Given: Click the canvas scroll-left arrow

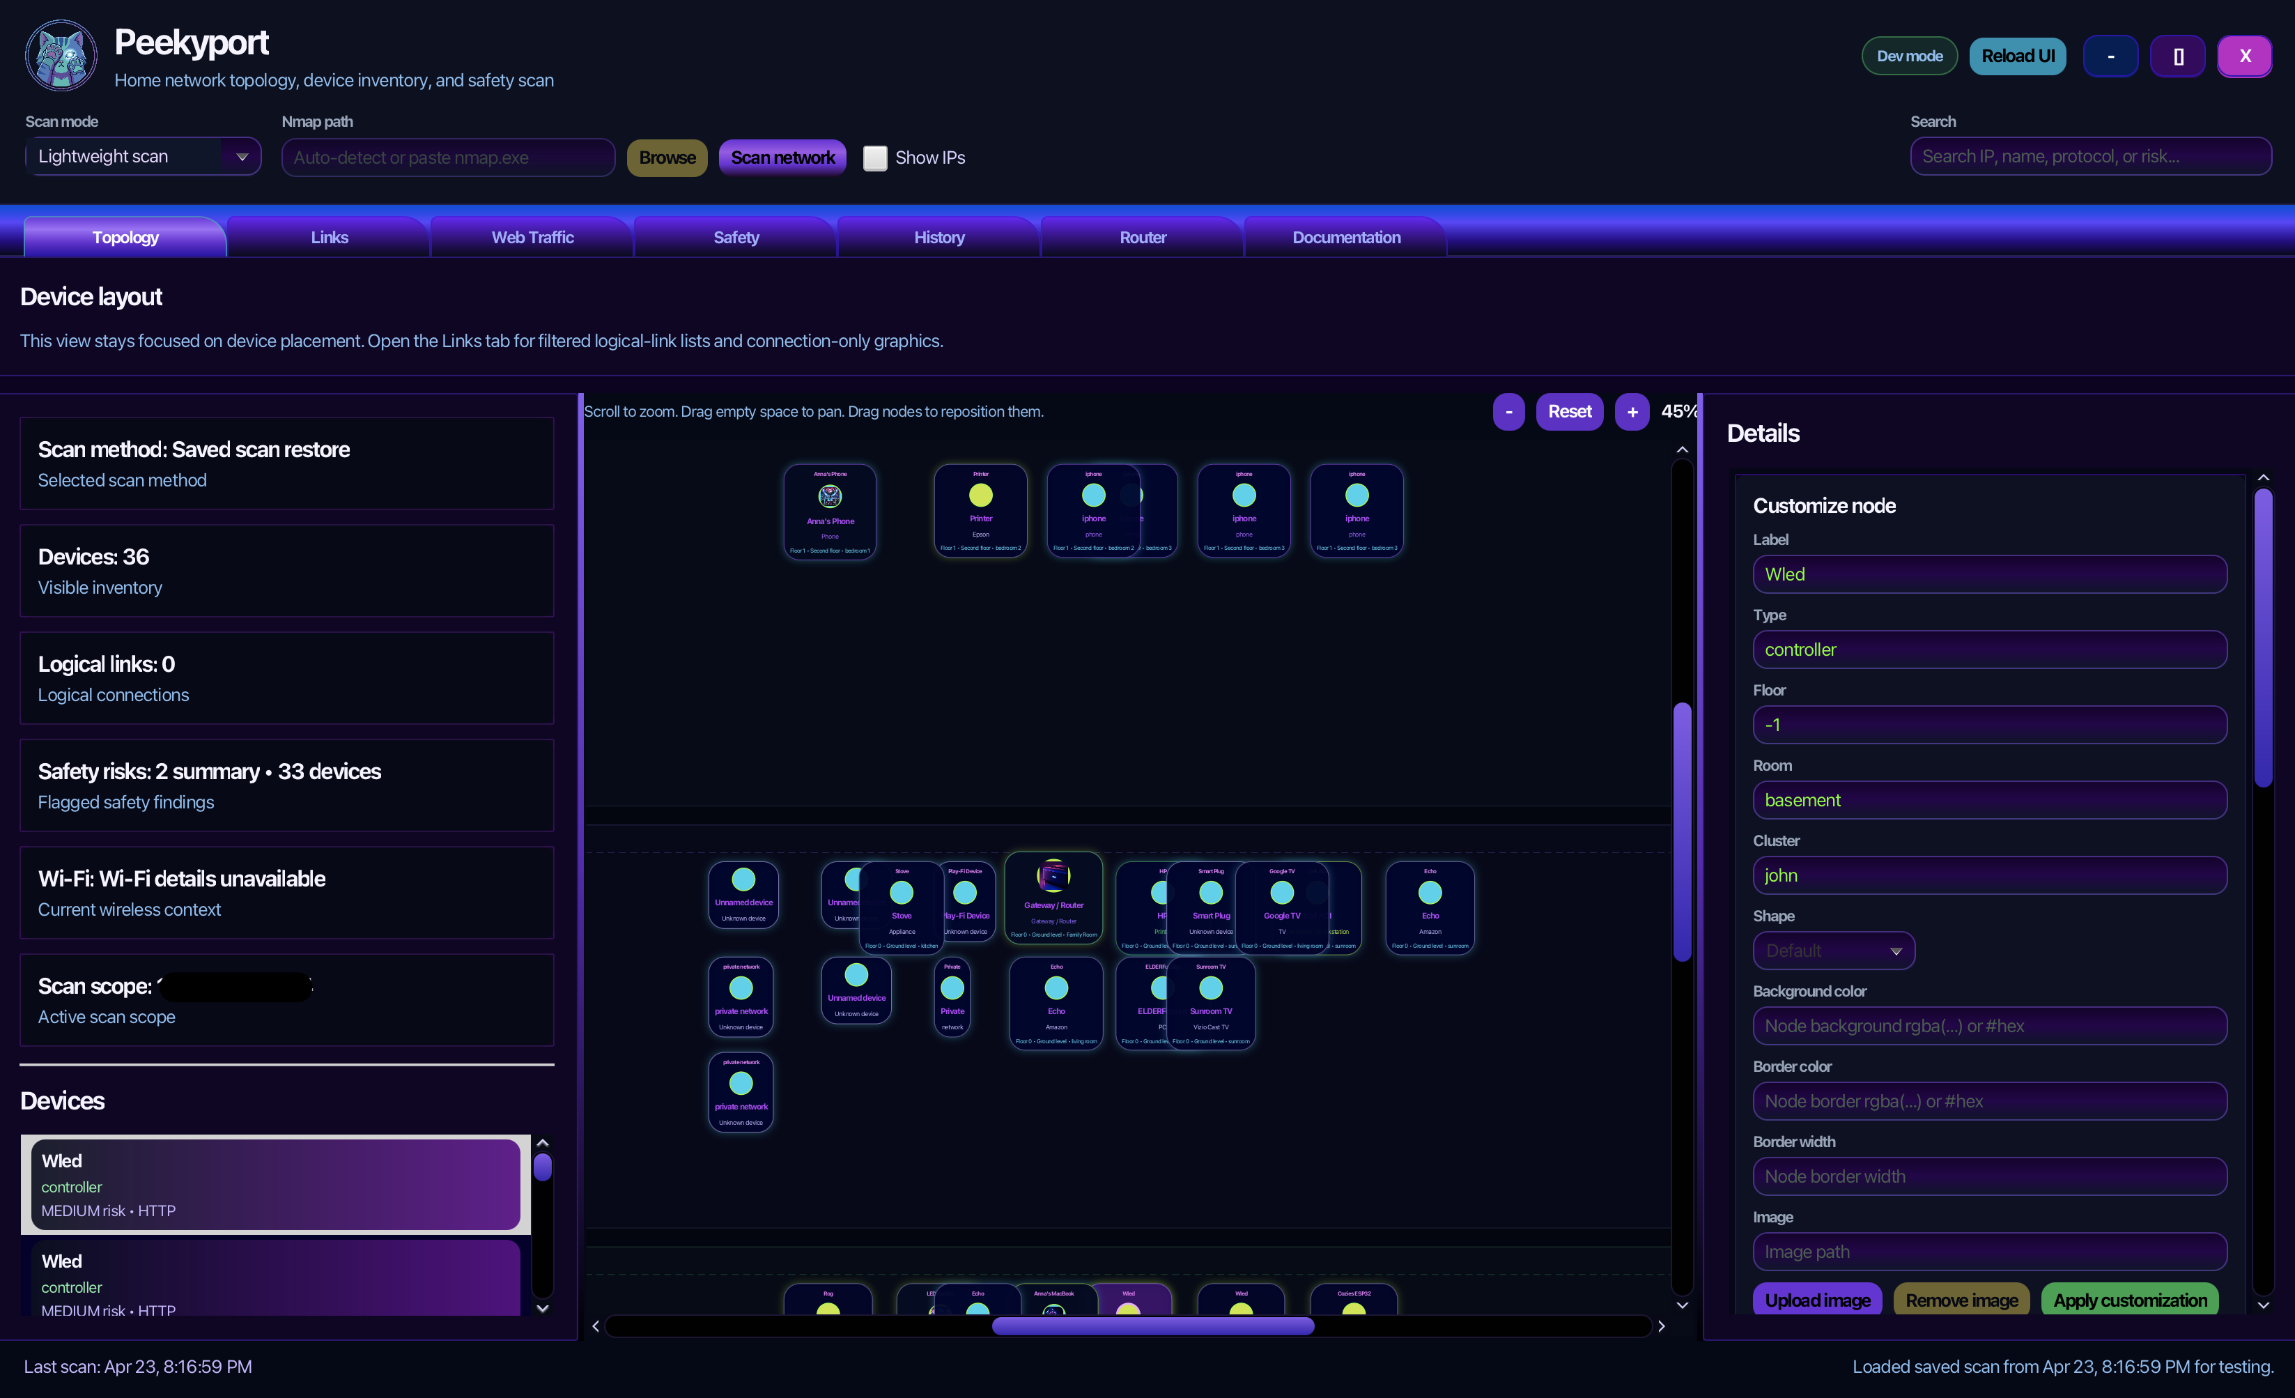Looking at the screenshot, I should 596,1326.
